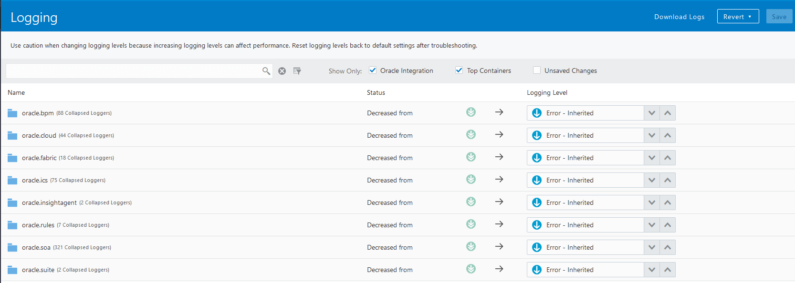Click the Save button

779,17
